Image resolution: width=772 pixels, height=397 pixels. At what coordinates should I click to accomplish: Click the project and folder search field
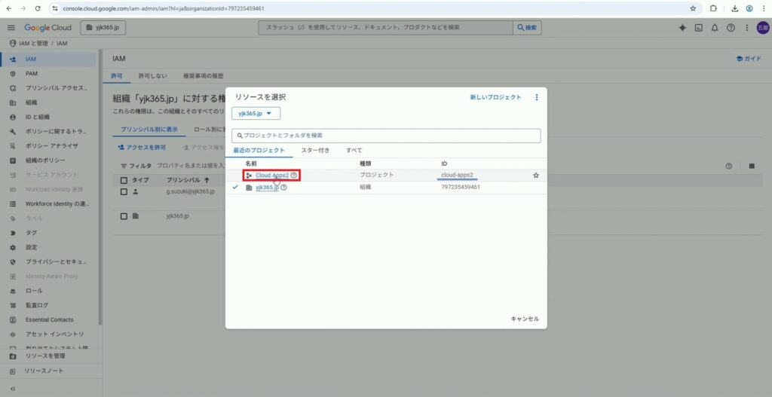(386, 136)
